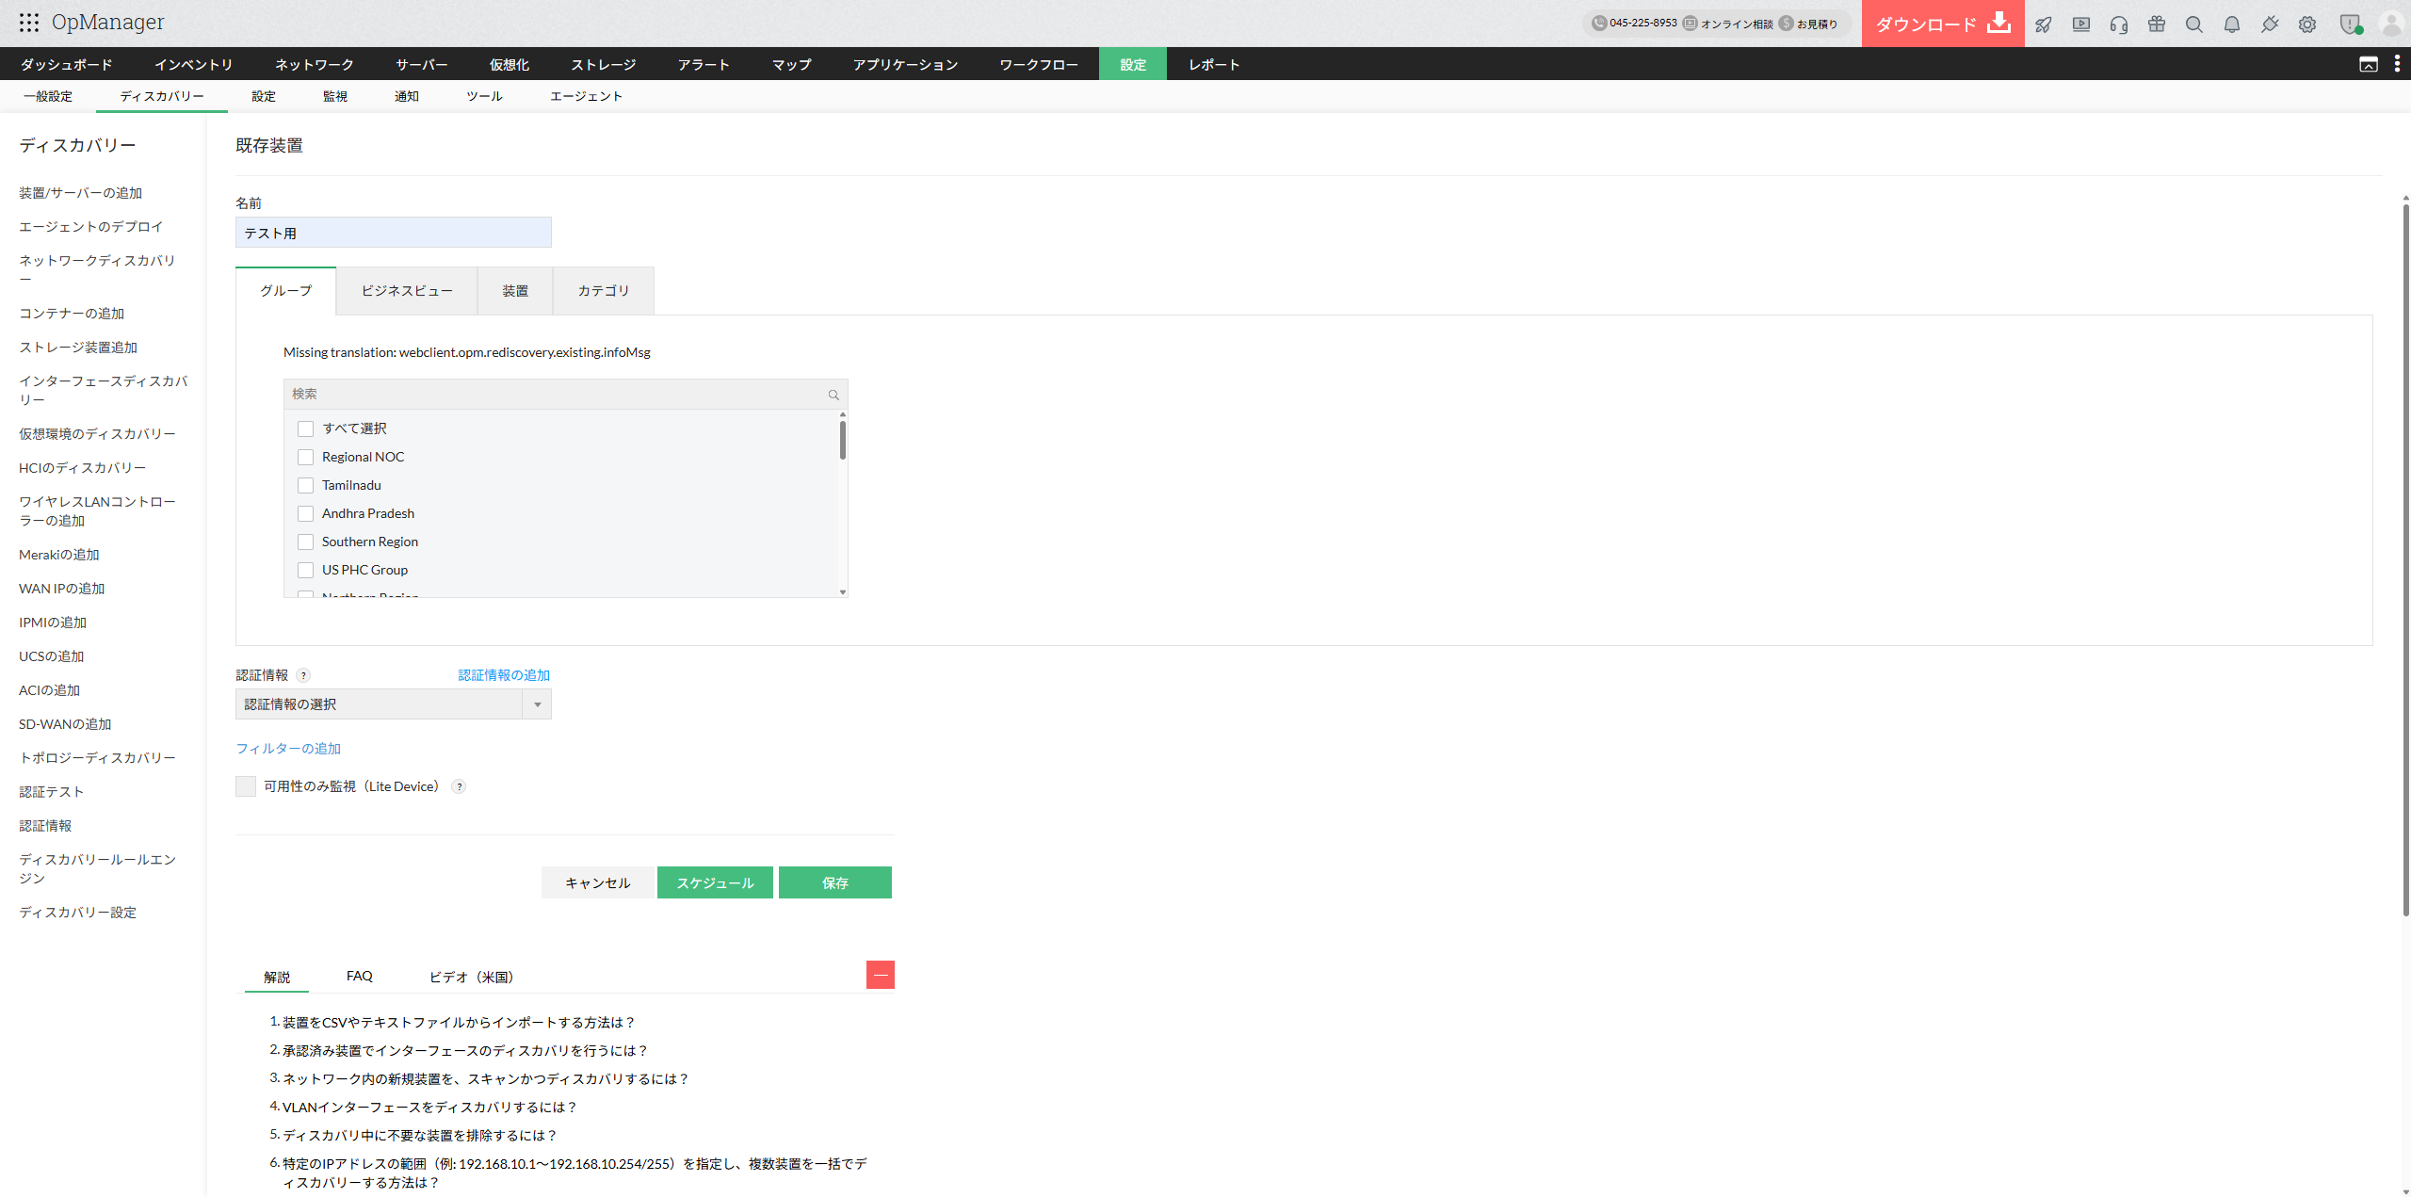
Task: Check the すべて選択 checkbox
Action: point(305,429)
